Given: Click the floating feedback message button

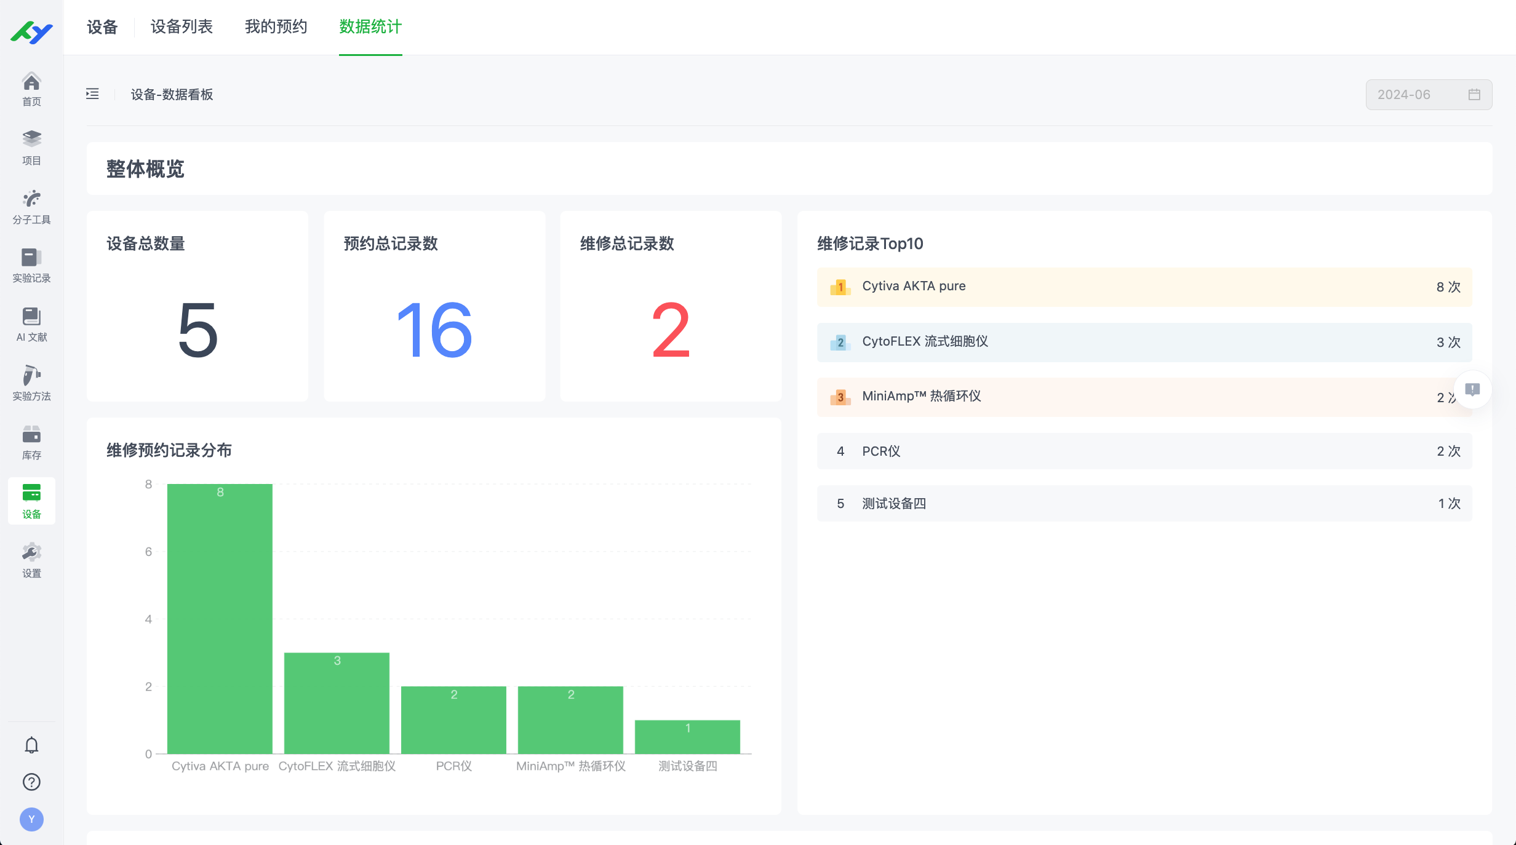Looking at the screenshot, I should [1472, 389].
